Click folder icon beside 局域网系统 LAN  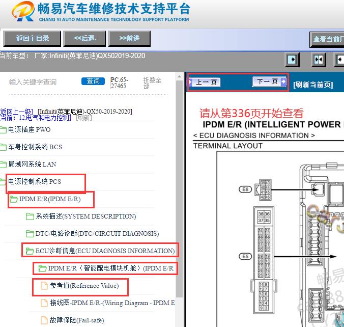click(3, 165)
